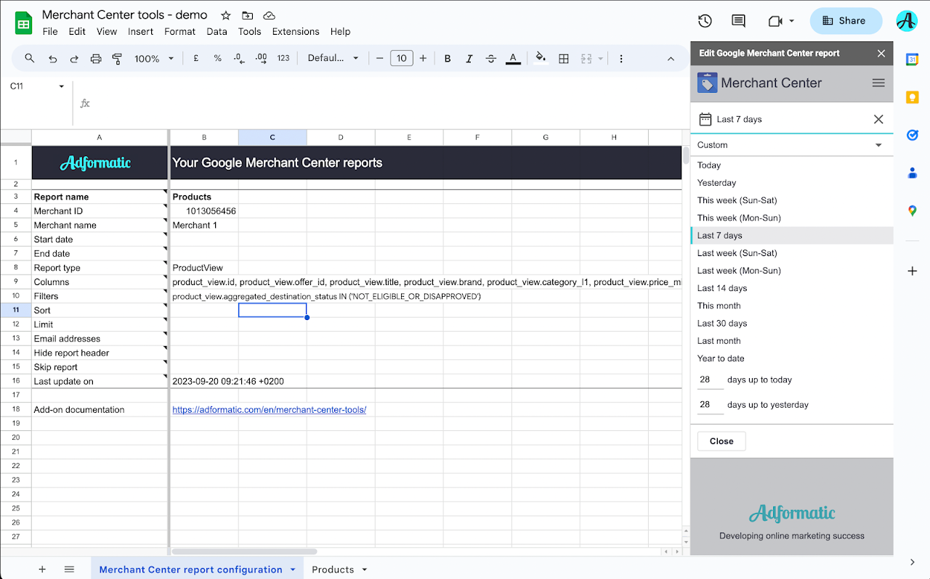Click the horizontal scrollbar of the sheet

click(x=243, y=552)
